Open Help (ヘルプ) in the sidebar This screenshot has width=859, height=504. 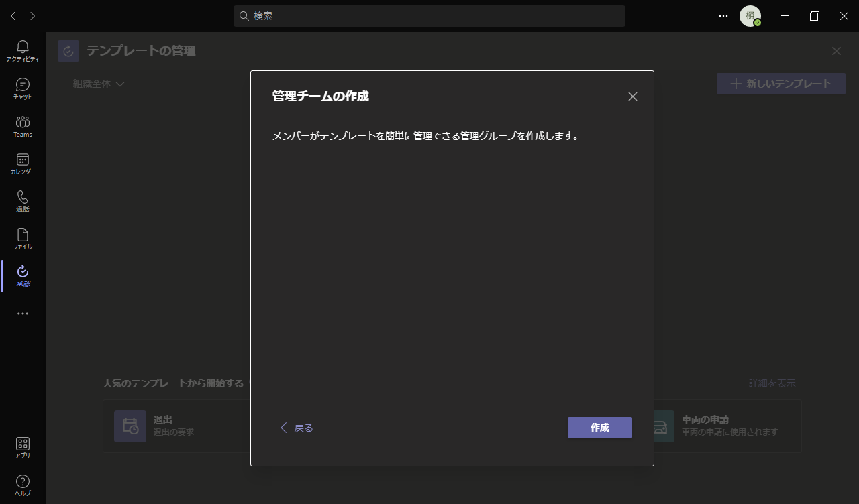tap(23, 485)
